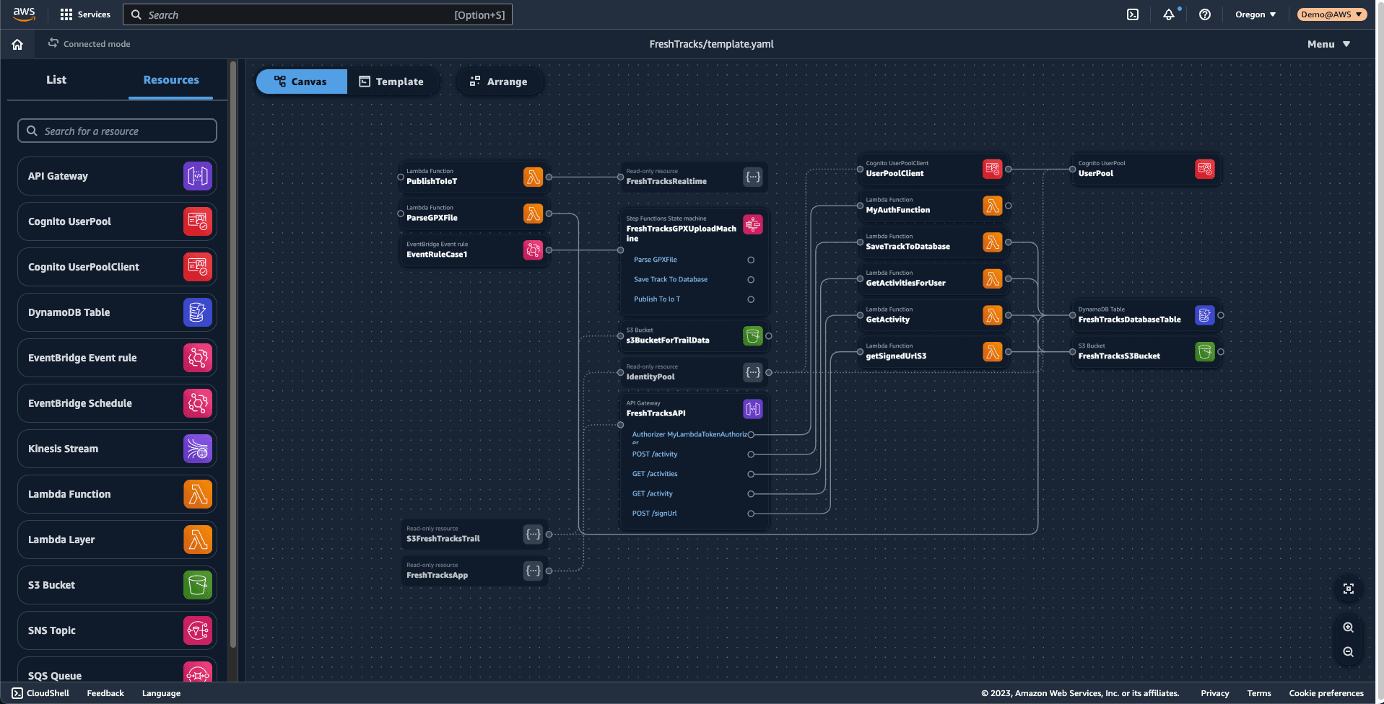Focus the top Search field
The image size is (1384, 704).
click(318, 14)
